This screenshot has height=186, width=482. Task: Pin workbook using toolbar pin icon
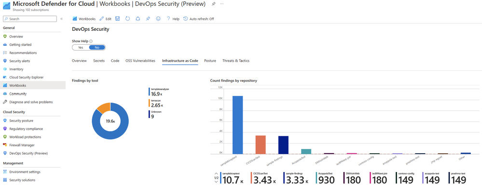pyautogui.click(x=148, y=19)
